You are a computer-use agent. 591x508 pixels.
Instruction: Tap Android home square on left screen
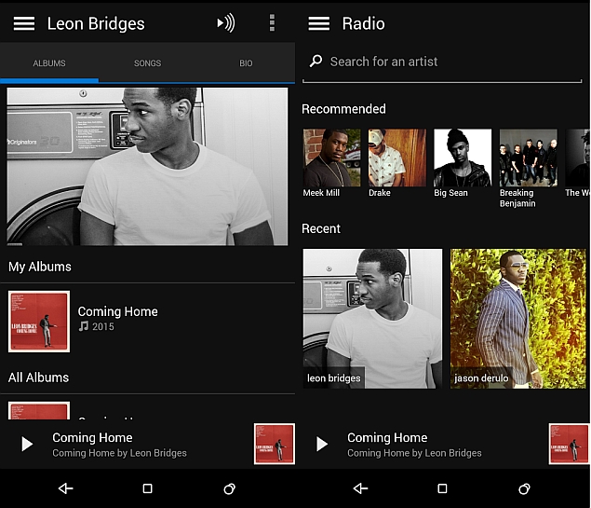[147, 488]
